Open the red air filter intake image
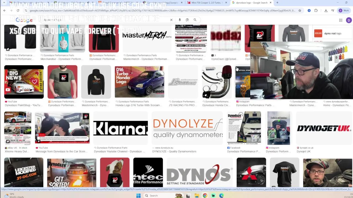 pyautogui.click(x=217, y=82)
